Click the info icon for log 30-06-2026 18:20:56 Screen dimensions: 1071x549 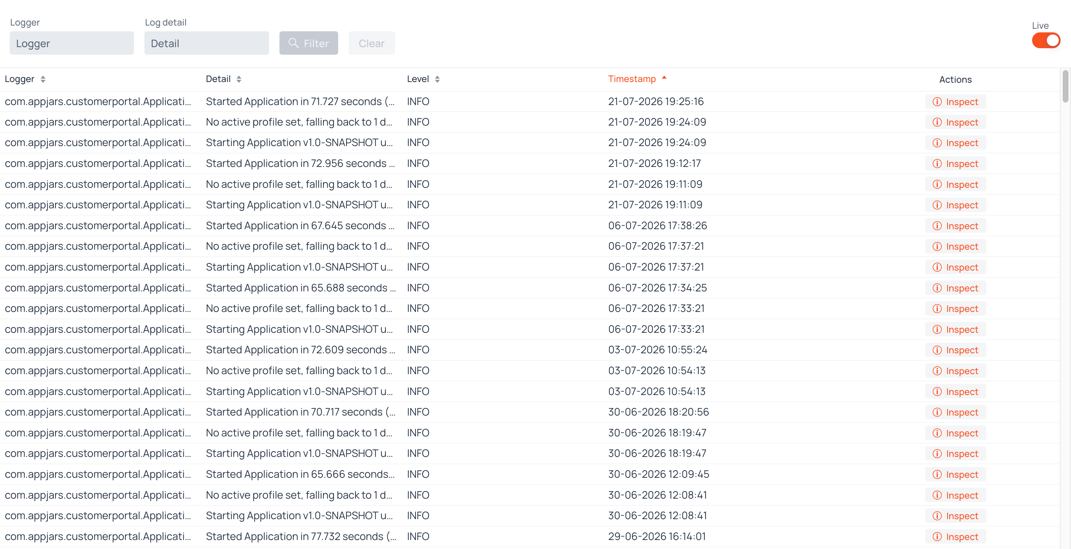tap(937, 412)
